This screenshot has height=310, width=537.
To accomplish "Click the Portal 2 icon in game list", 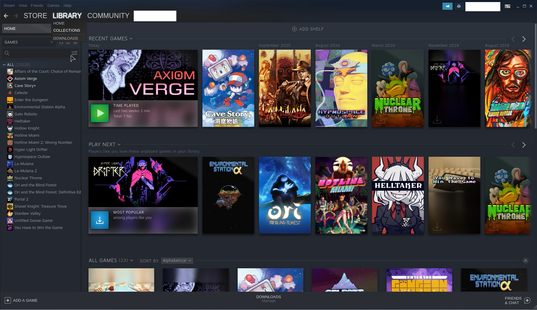I will [x=10, y=199].
